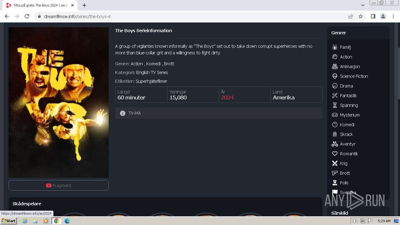Click the TV-MA info circle icon

pyautogui.click(x=122, y=113)
